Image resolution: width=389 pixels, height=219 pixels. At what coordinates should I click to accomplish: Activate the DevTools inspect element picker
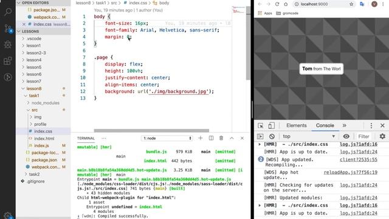point(261,125)
